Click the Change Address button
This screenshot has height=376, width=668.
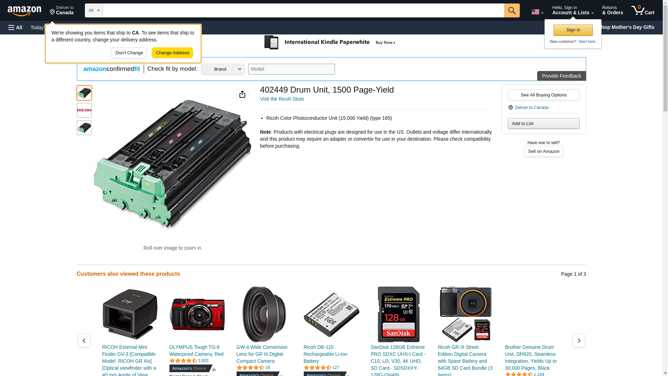pos(172,53)
